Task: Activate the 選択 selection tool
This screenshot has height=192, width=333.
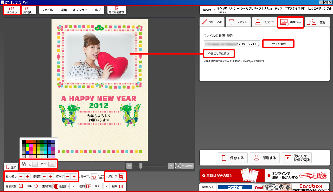Action: (x=11, y=167)
